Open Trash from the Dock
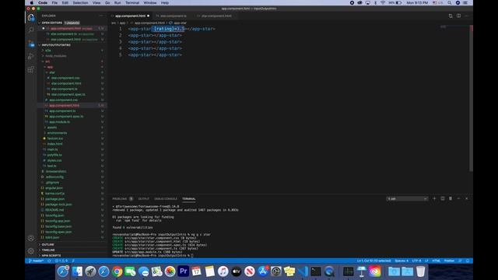The image size is (498, 280). tap(420, 271)
